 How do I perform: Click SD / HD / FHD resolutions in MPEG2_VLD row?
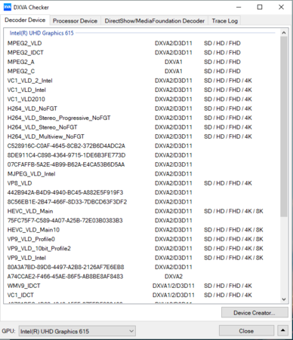pos(222,43)
